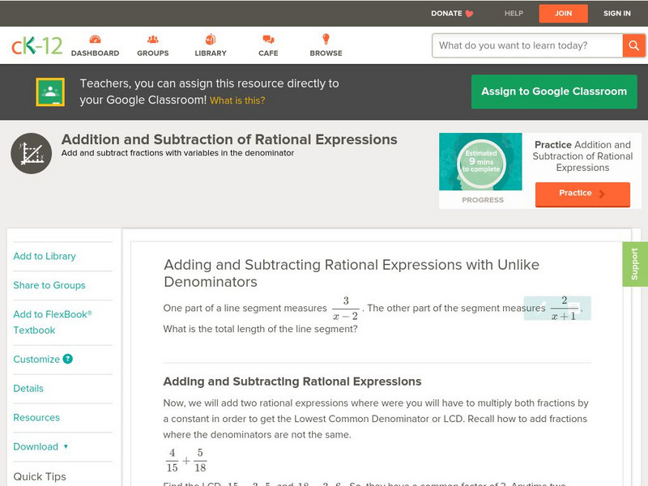
Task: Start Practice with the orange button
Action: tap(582, 193)
